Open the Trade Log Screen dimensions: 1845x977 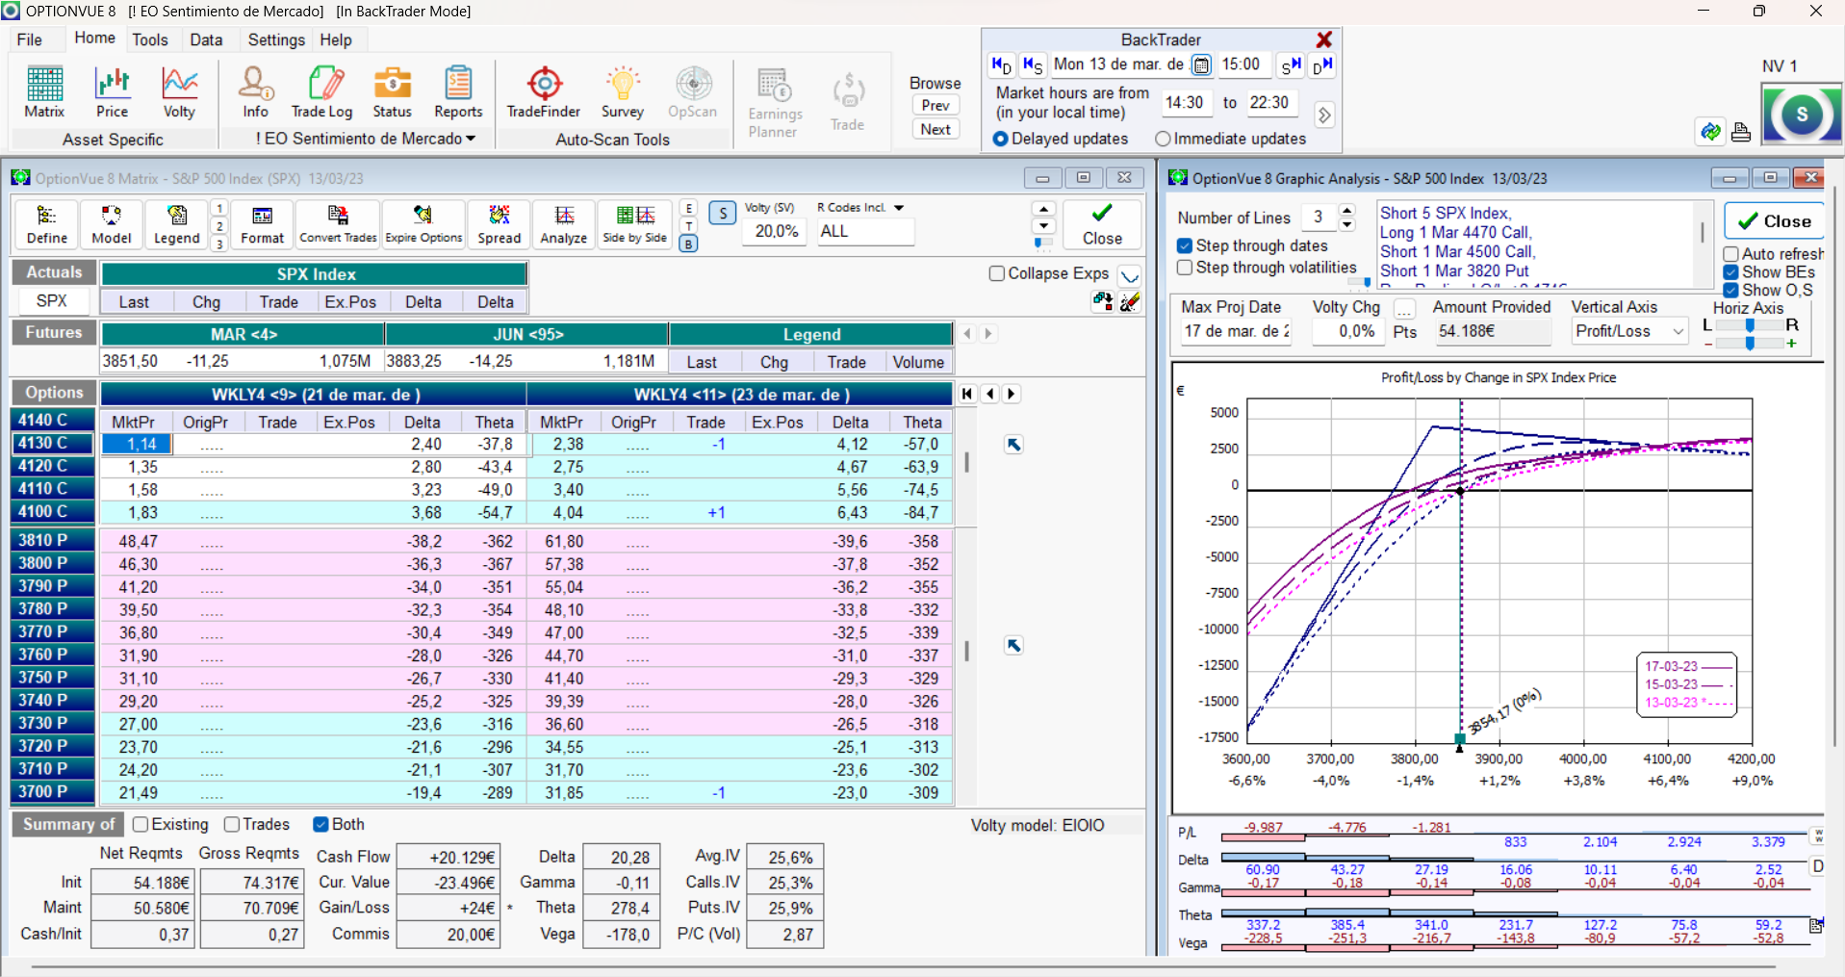tap(322, 92)
